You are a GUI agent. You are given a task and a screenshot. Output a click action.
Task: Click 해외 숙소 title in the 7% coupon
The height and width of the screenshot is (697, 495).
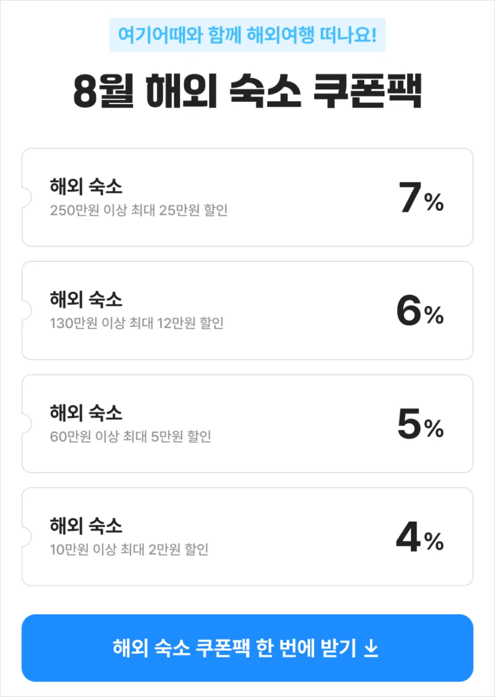(x=86, y=186)
